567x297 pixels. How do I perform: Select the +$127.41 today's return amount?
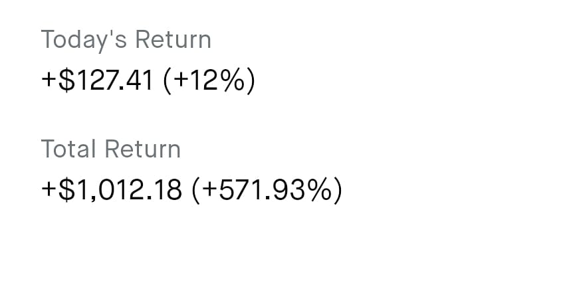(x=97, y=82)
